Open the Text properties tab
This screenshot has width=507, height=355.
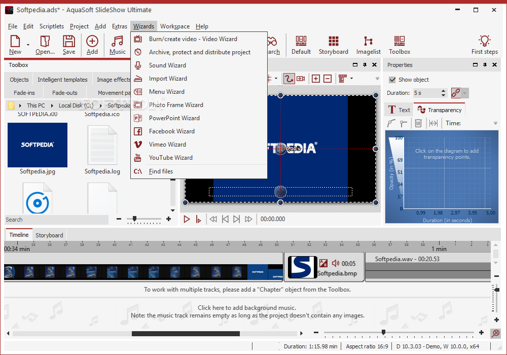(399, 110)
